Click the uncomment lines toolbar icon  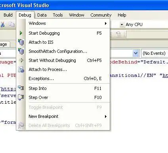click(118, 35)
